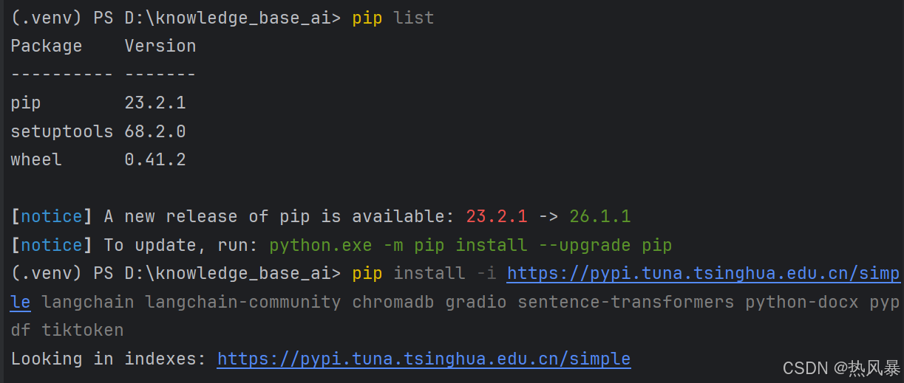Click 'langchain-community' in the install command
Viewport: 904px width, 383px height.
tap(243, 303)
